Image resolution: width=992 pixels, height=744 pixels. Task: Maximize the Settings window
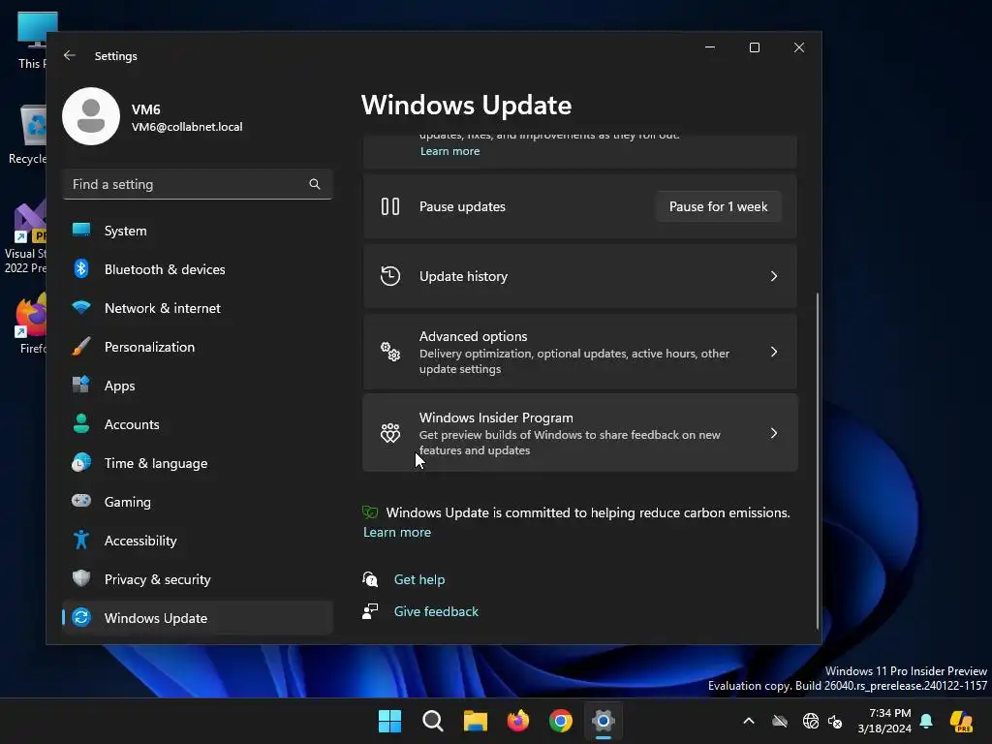click(x=754, y=47)
